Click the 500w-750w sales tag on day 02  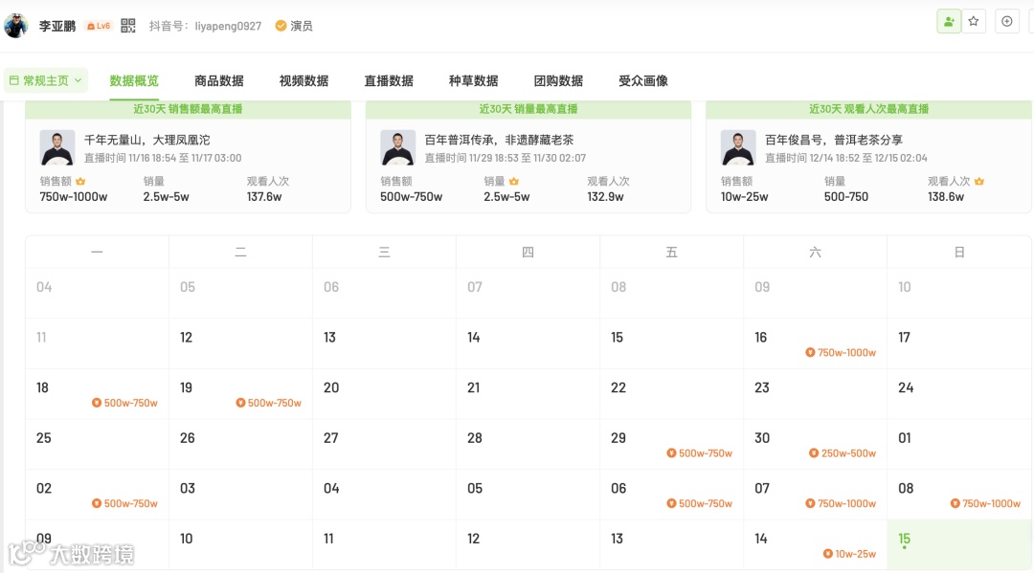[124, 504]
